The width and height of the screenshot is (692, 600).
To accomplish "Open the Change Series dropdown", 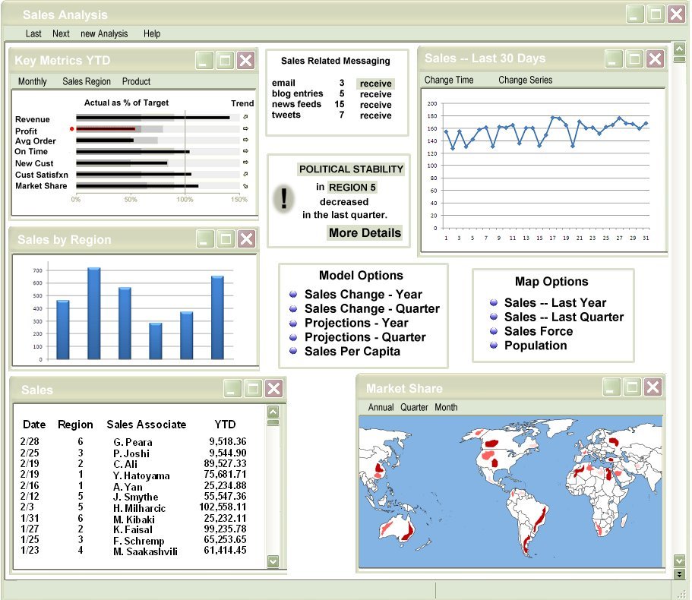I will click(x=525, y=80).
